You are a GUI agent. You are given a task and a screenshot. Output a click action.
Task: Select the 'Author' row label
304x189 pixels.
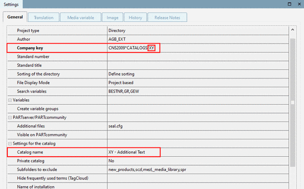(24, 39)
